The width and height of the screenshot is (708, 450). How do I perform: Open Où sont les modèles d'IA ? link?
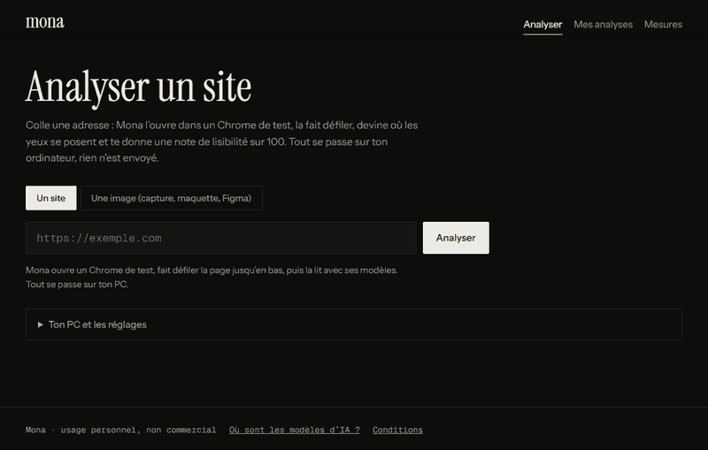(295, 430)
